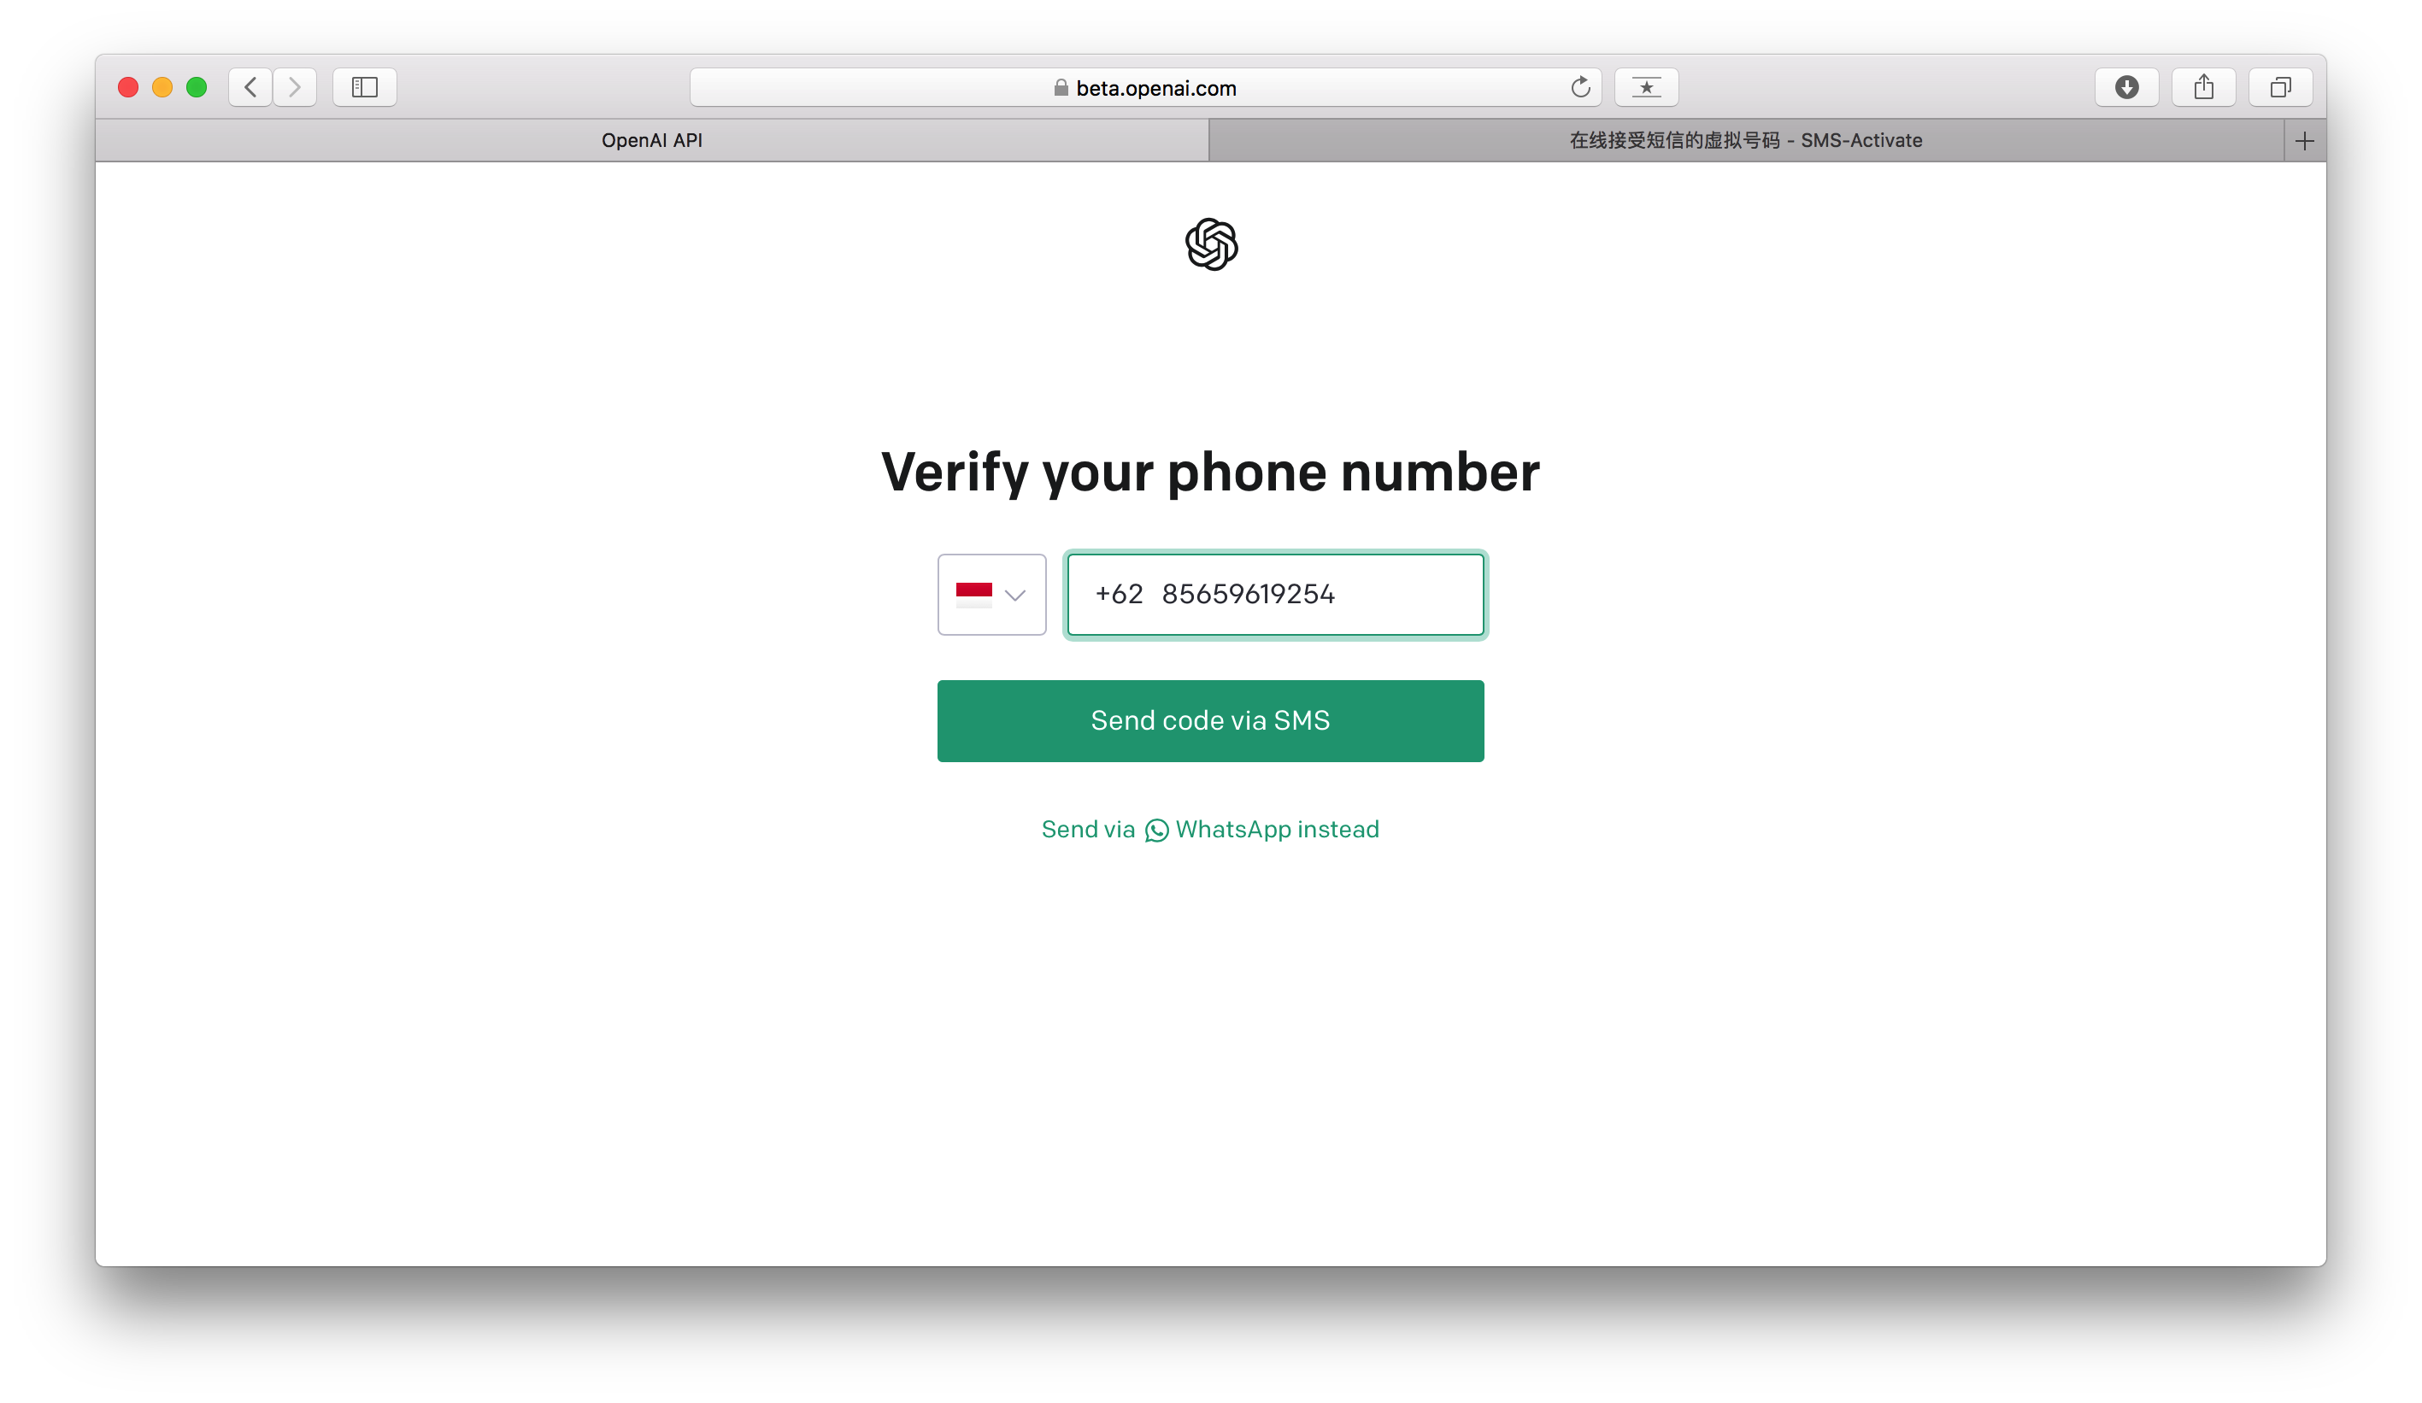Add a new tab with plus button

coord(2305,141)
